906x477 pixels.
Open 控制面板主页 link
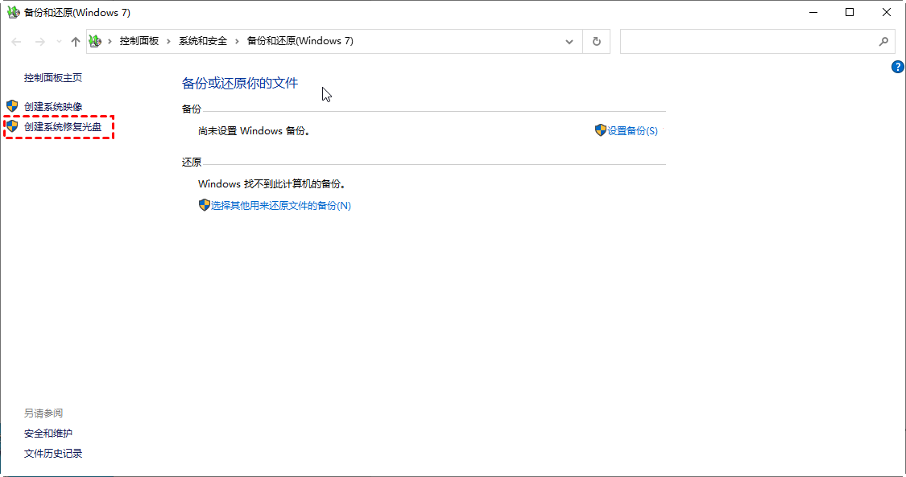[x=53, y=78]
